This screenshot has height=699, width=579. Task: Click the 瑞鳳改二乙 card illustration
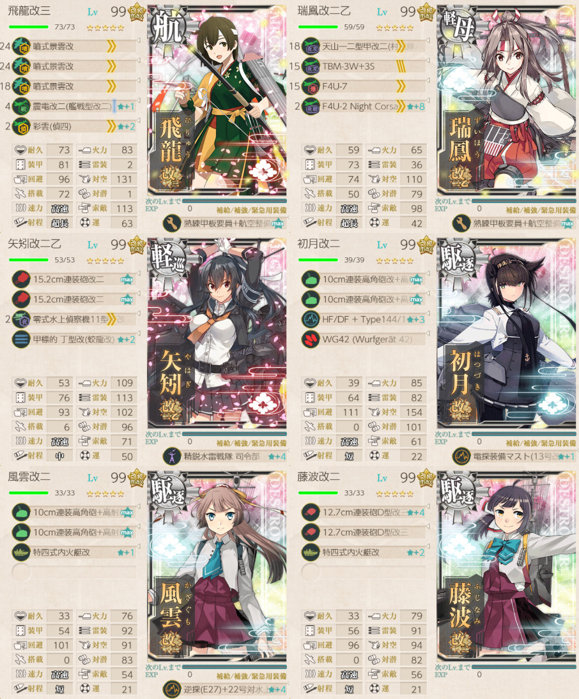click(506, 100)
